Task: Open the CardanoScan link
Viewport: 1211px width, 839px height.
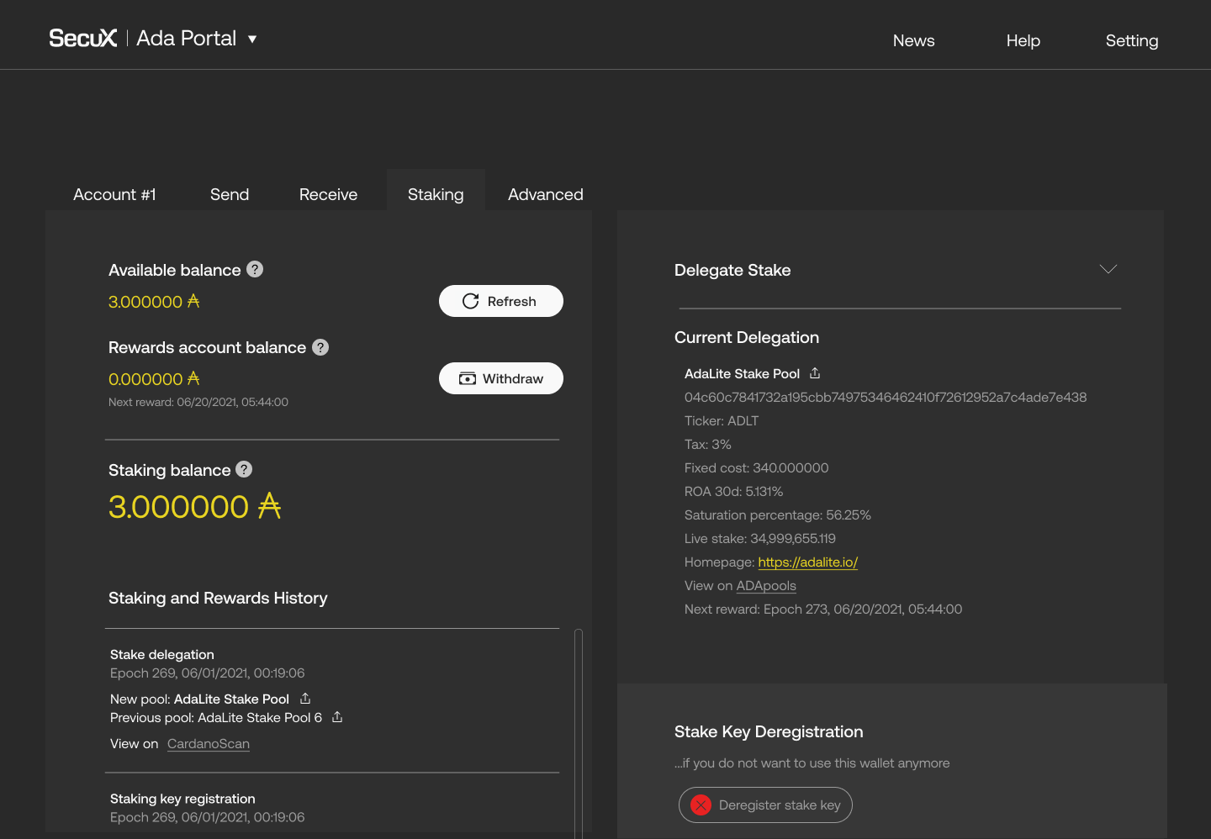Action: coord(209,743)
